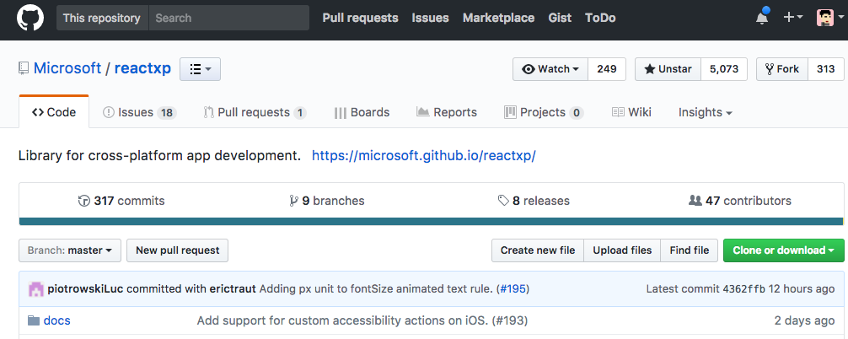Unstar the reactxp repository
This screenshot has width=848, height=339.
pyautogui.click(x=668, y=69)
